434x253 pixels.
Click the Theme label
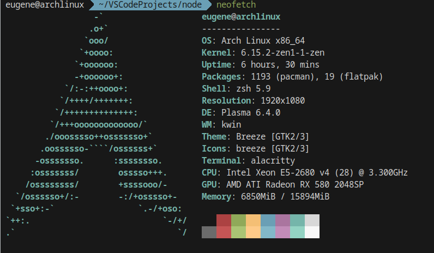pos(214,136)
